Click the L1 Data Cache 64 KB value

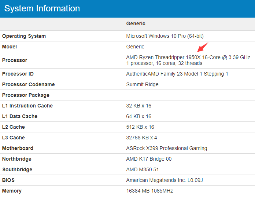(x=139, y=116)
